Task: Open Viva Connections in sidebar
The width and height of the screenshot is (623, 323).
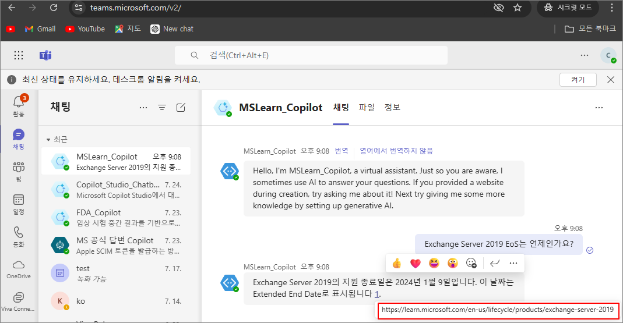Action: [x=19, y=301]
